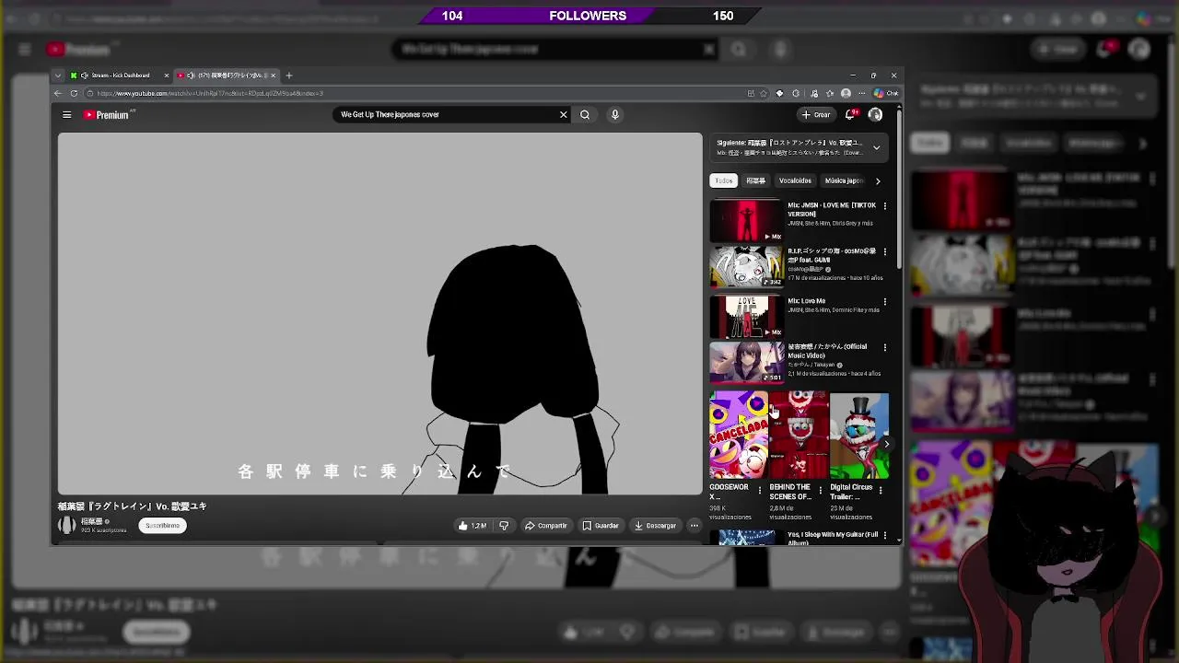Open the notifications bell
The image size is (1179, 663).
click(850, 115)
